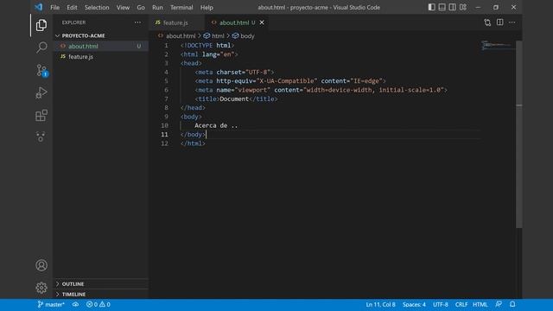
Task: Click line number 7 in gutter
Action: click(166, 98)
